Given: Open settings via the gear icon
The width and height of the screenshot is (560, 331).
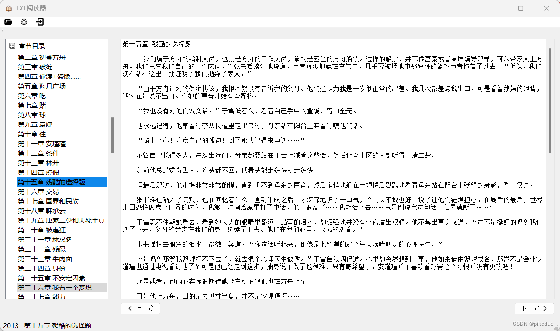Looking at the screenshot, I should pyautogui.click(x=24, y=22).
